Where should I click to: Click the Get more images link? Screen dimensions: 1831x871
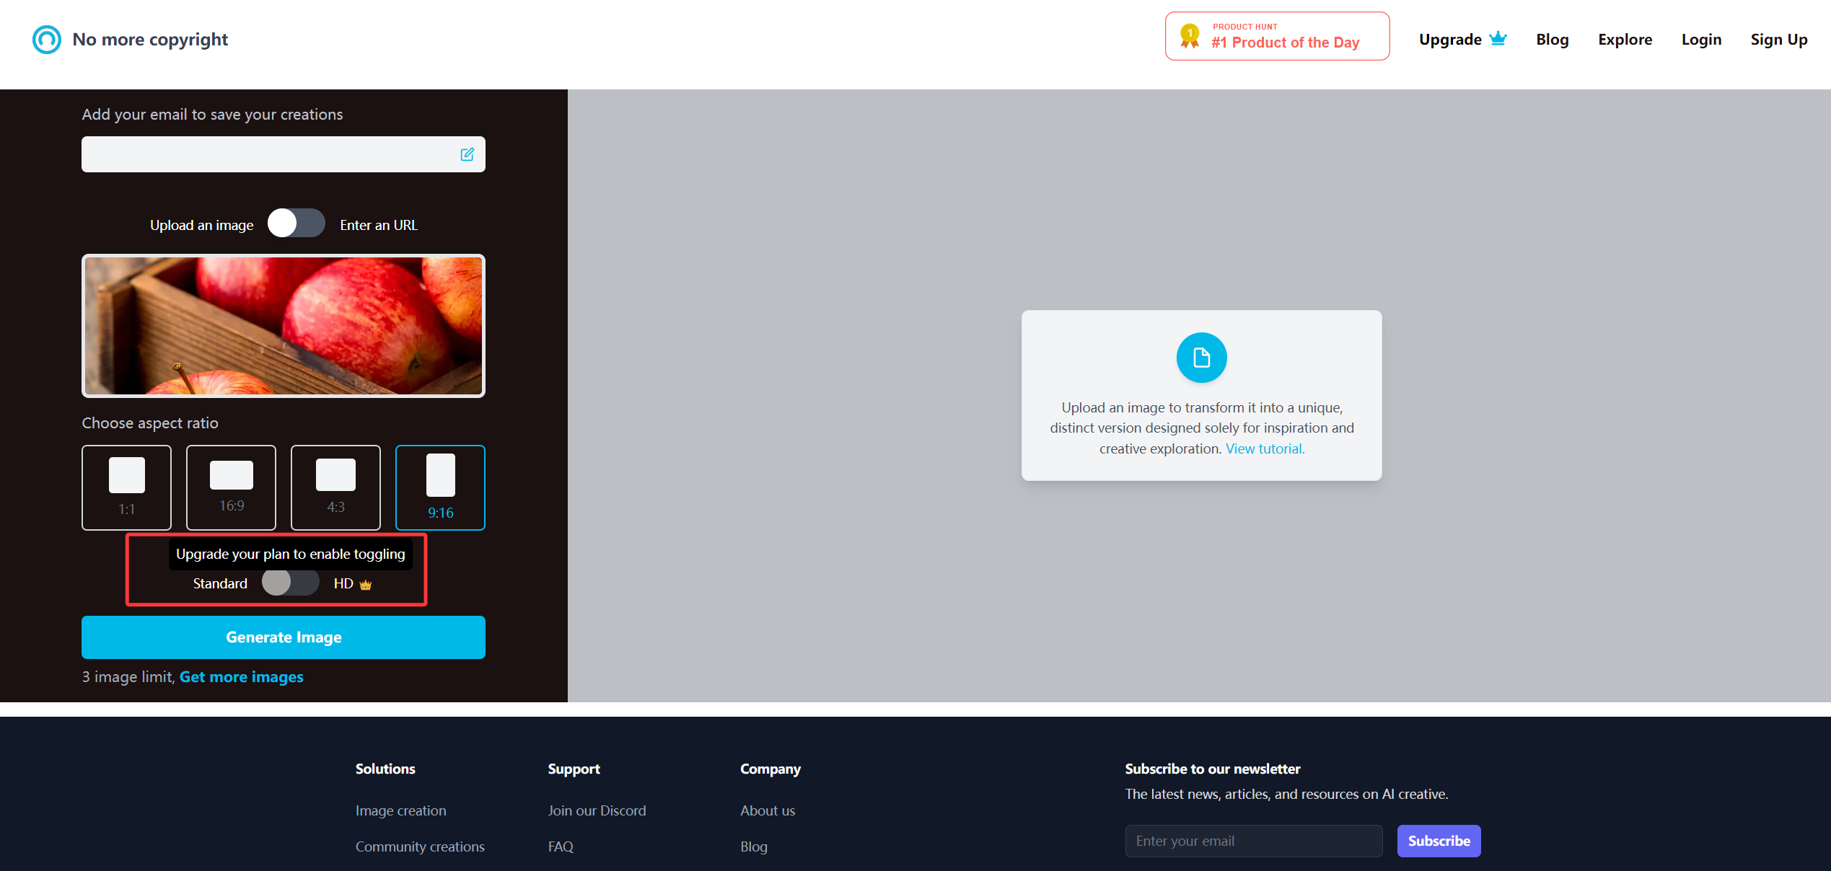tap(241, 677)
